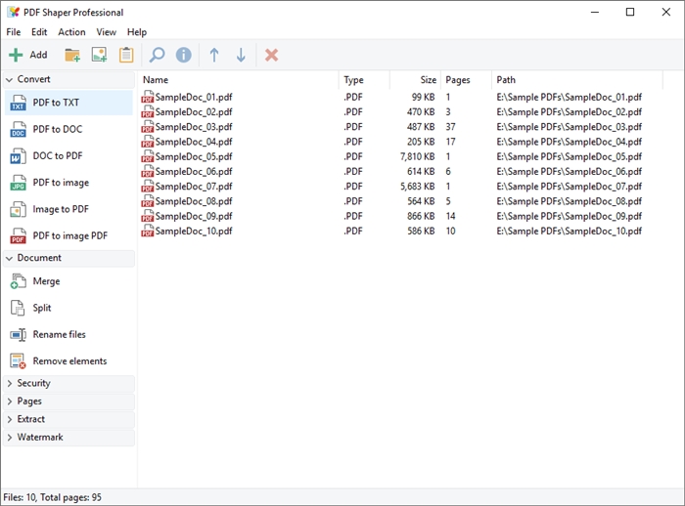Screen dimensions: 685x506
Task: Click path E:\Sample PDFs\SampleDoc_09.pdf
Action: tap(570, 216)
